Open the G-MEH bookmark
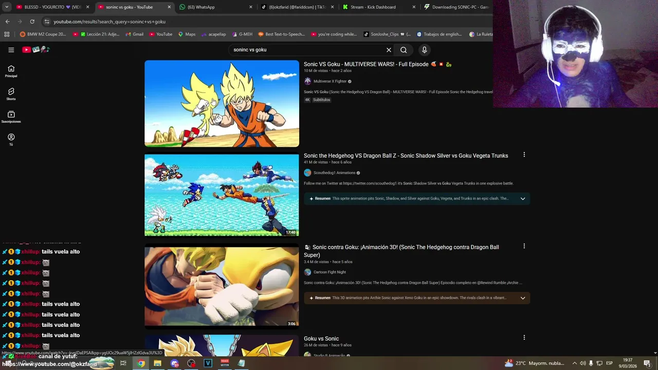The width and height of the screenshot is (658, 370). pos(242,34)
